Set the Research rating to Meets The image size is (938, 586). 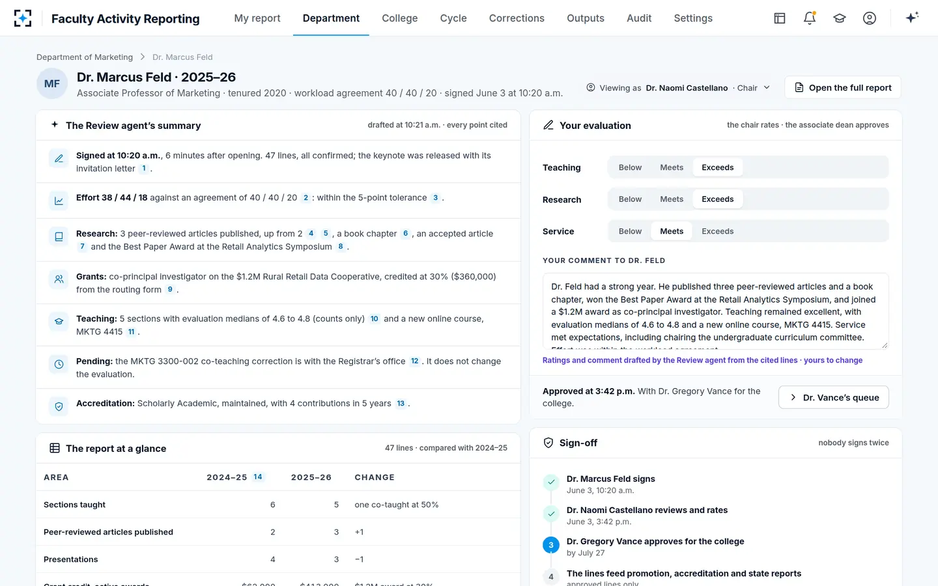[672, 199]
